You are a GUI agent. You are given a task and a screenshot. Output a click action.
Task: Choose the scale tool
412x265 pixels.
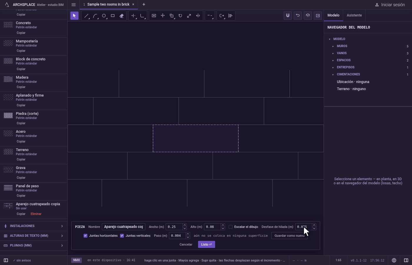[x=189, y=16]
